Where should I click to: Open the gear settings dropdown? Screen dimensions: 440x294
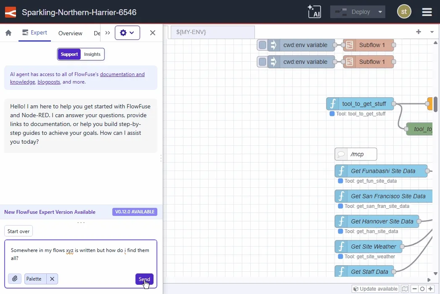[127, 33]
